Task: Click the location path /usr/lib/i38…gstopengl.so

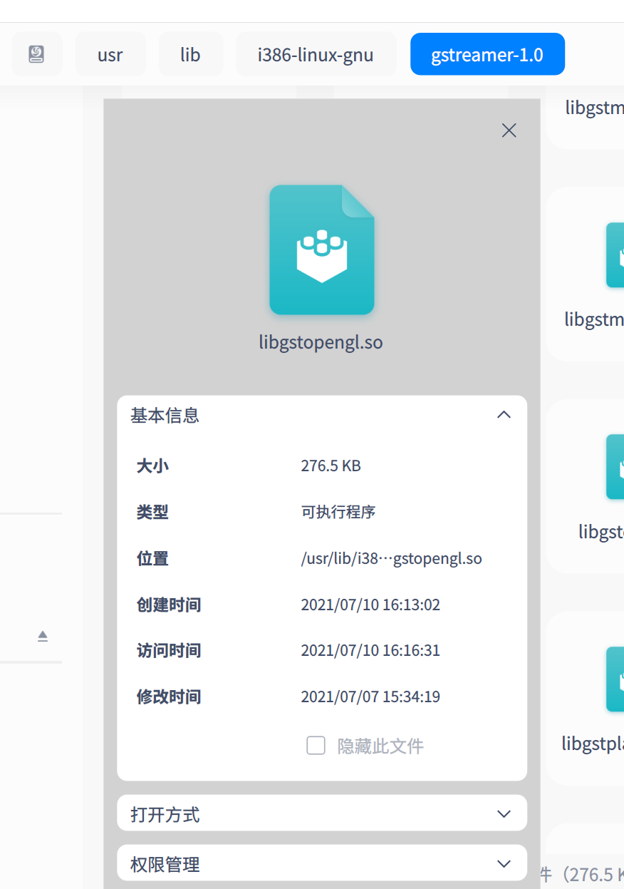Action: (x=391, y=558)
